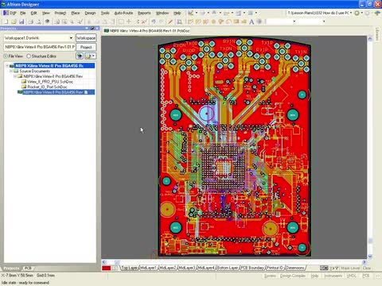The height and width of the screenshot is (286, 382).
Task: Open the second empty combo box dropdown
Action: click(324, 21)
